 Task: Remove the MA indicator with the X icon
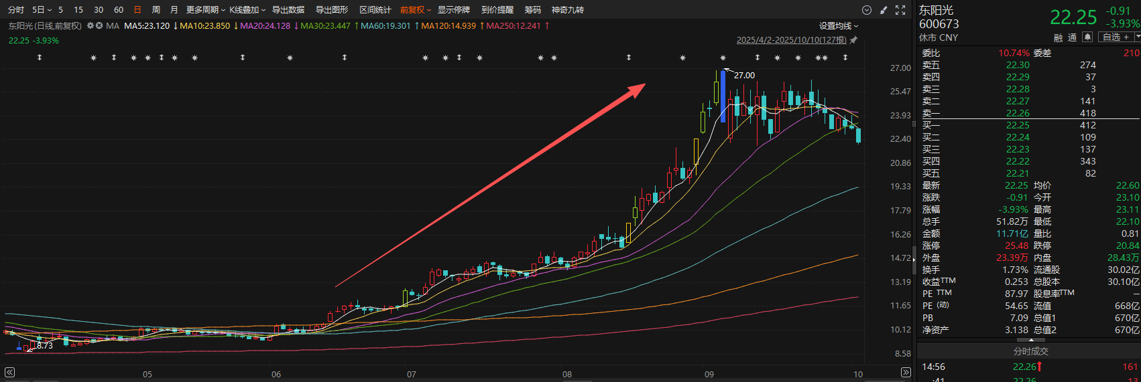point(99,26)
